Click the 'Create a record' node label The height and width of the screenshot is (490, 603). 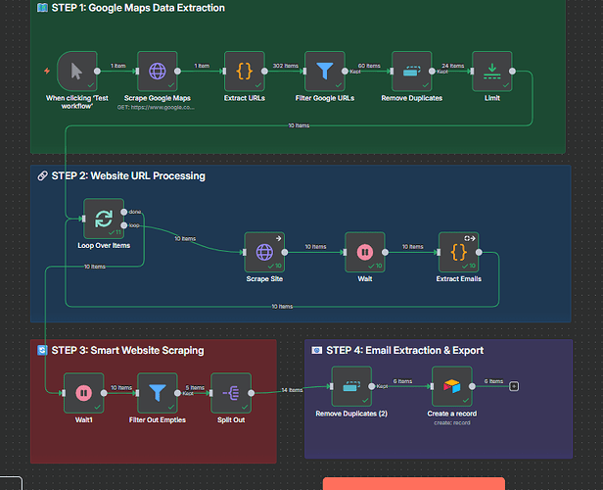tap(452, 414)
